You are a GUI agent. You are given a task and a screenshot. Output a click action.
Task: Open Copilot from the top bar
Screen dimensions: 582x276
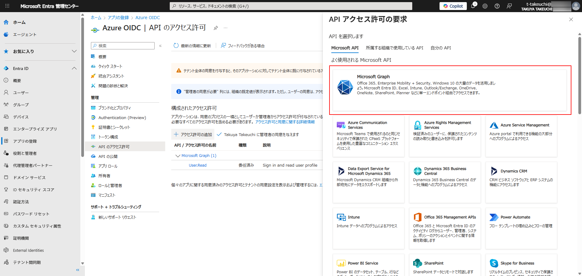coord(453,6)
